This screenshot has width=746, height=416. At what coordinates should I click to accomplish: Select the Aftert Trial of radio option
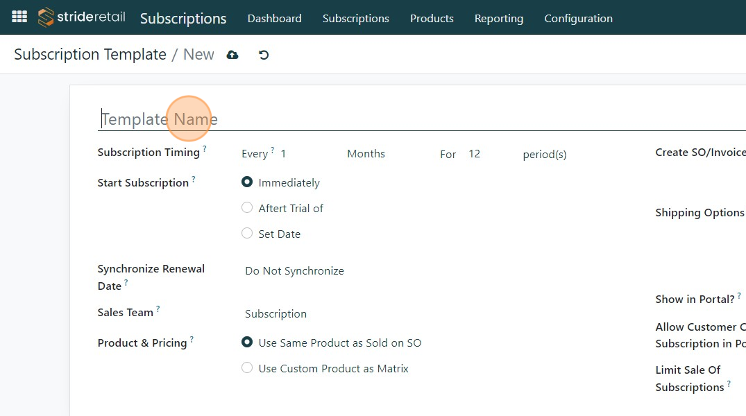coord(247,208)
